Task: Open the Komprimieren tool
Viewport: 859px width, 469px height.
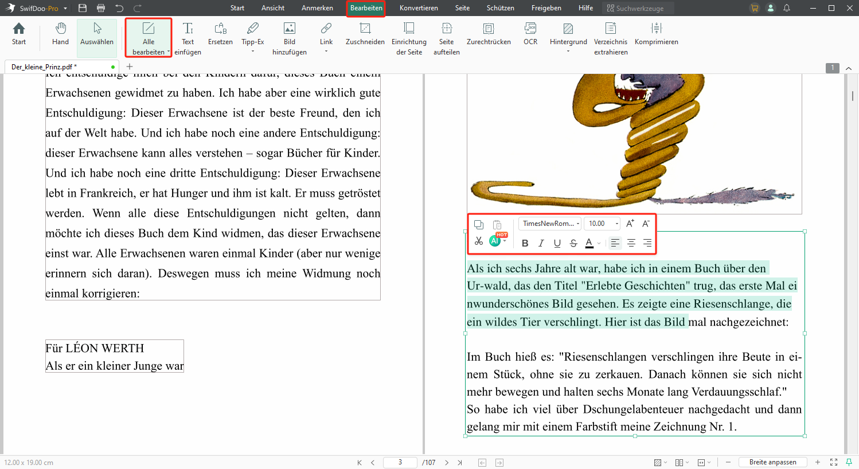Action: 656,34
